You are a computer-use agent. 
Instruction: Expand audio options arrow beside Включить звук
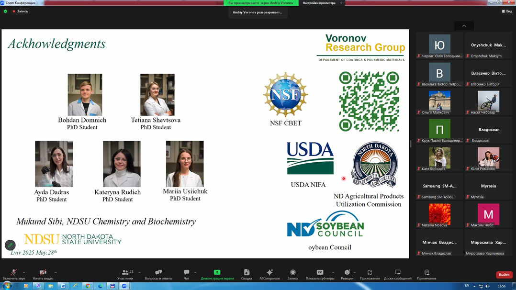point(24,272)
